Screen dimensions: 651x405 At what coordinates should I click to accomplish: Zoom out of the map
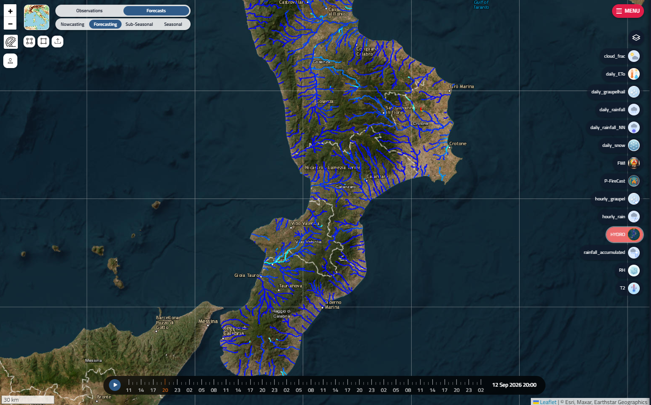[10, 23]
